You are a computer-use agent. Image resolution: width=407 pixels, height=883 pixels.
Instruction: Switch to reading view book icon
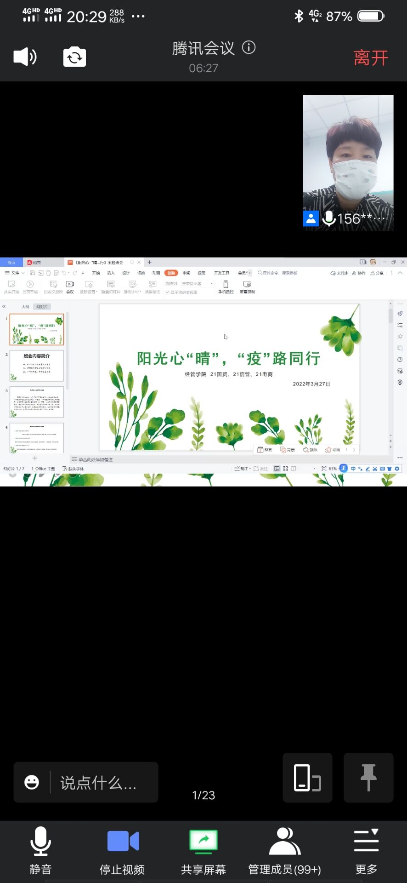pyautogui.click(x=294, y=469)
